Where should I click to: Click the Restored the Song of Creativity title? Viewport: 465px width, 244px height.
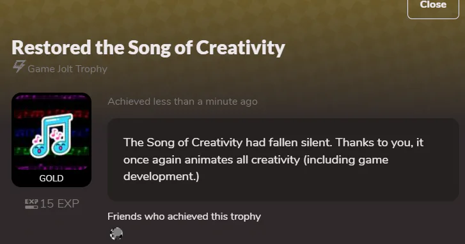tap(148, 48)
